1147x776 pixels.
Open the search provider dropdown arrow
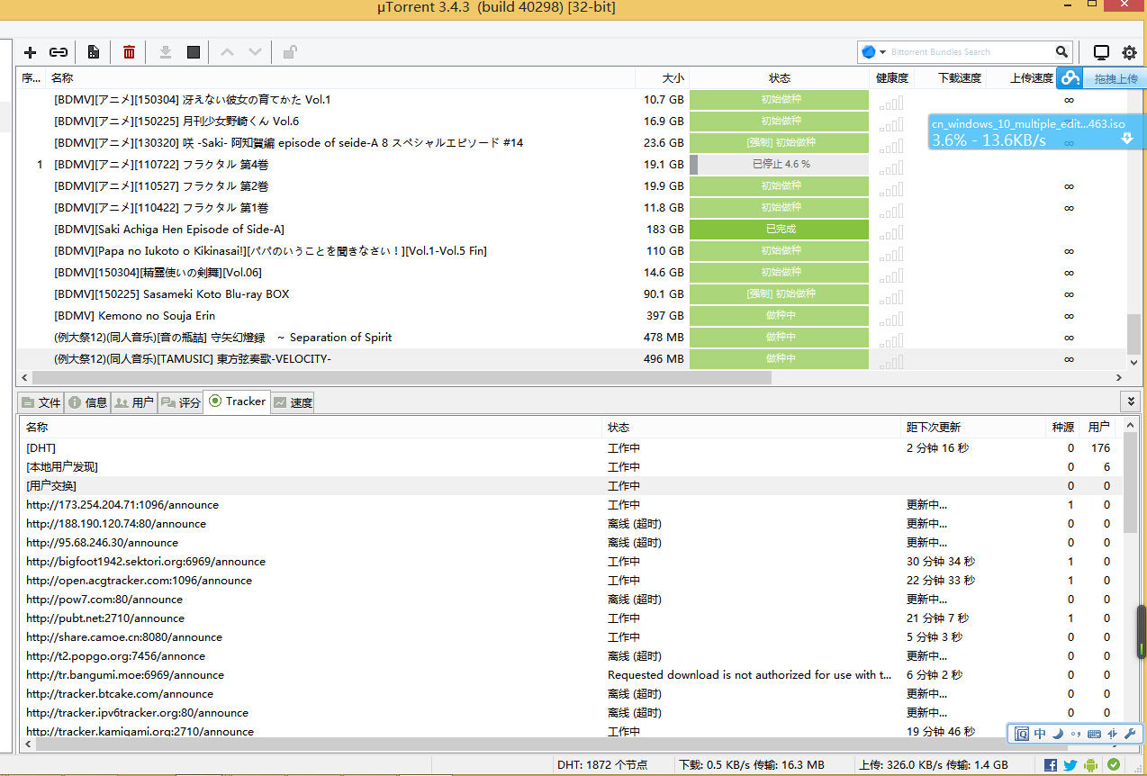882,52
